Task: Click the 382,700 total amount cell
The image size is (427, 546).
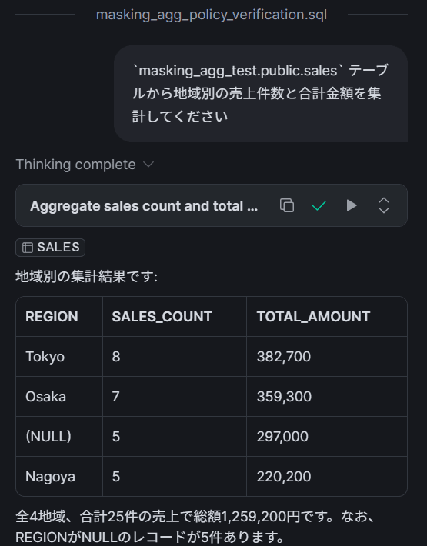Action: coord(327,357)
